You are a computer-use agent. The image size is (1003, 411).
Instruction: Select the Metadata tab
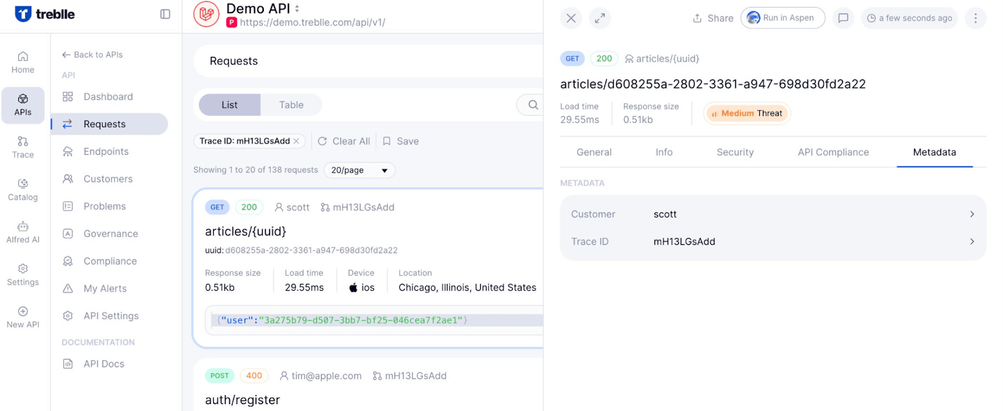(x=934, y=152)
